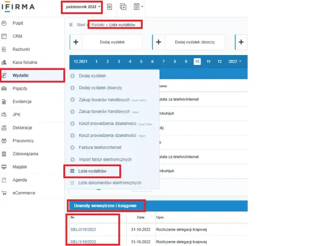Open document DEL/2/10/2022

coord(83,230)
